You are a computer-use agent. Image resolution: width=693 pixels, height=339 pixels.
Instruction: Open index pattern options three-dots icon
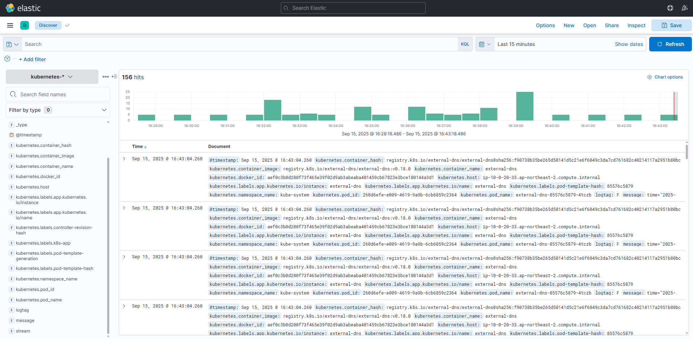[106, 77]
